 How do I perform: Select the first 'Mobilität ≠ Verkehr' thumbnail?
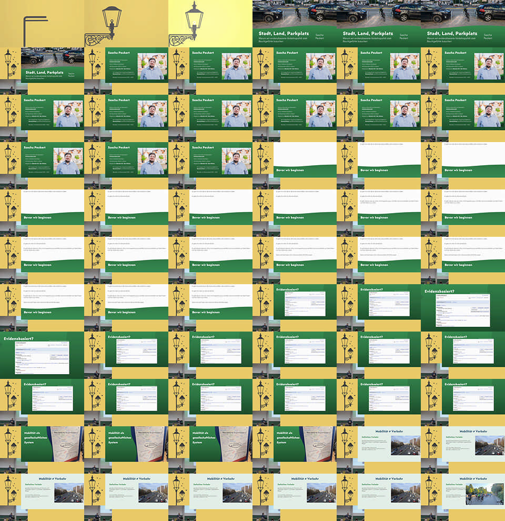[379, 450]
